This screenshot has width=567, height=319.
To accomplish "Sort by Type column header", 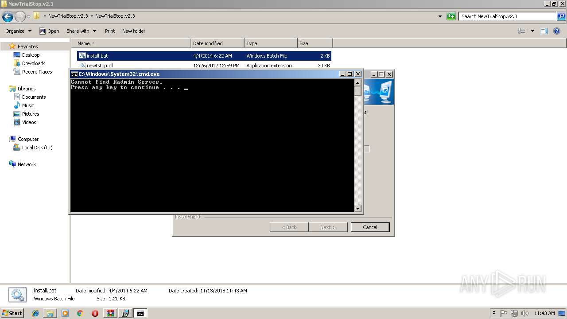I will point(271,43).
